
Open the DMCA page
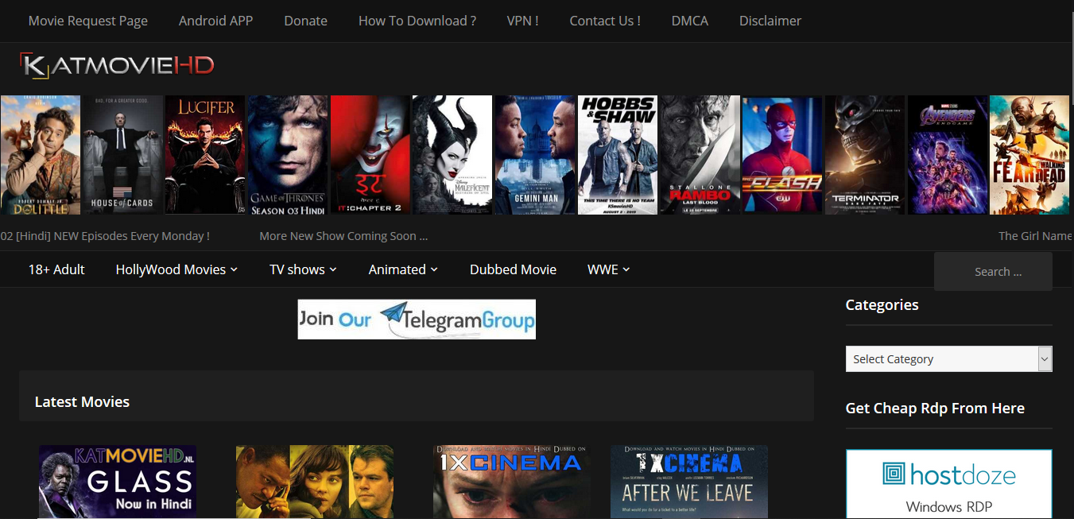[689, 21]
